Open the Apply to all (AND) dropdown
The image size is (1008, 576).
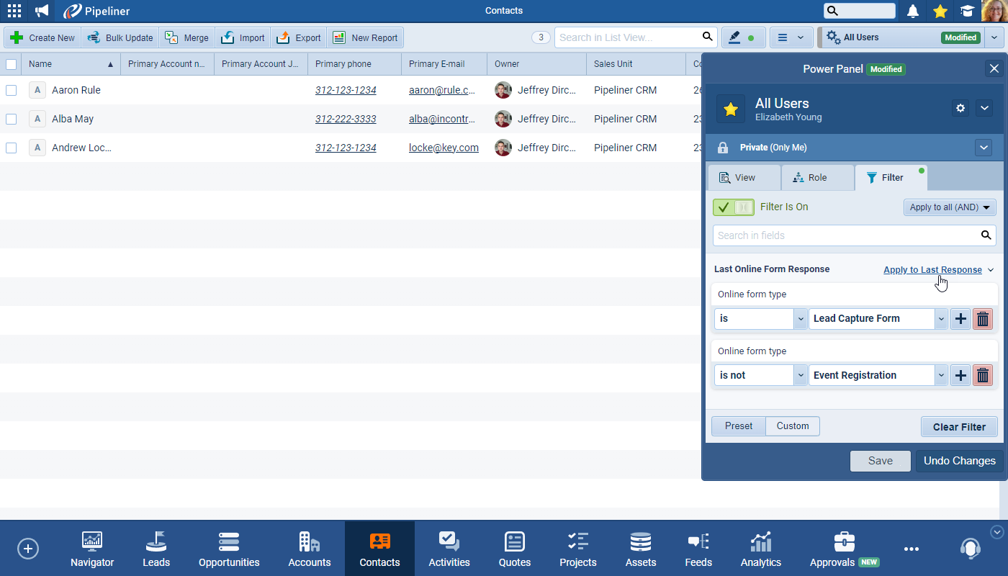(x=950, y=207)
